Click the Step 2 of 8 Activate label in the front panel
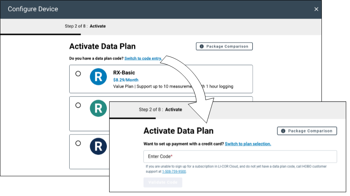Viewport: 350px width, 196px height. [160, 110]
